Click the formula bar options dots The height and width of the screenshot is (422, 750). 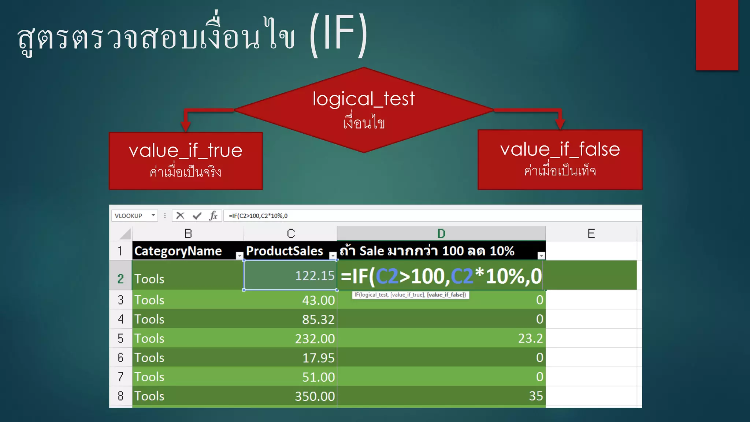[165, 215]
